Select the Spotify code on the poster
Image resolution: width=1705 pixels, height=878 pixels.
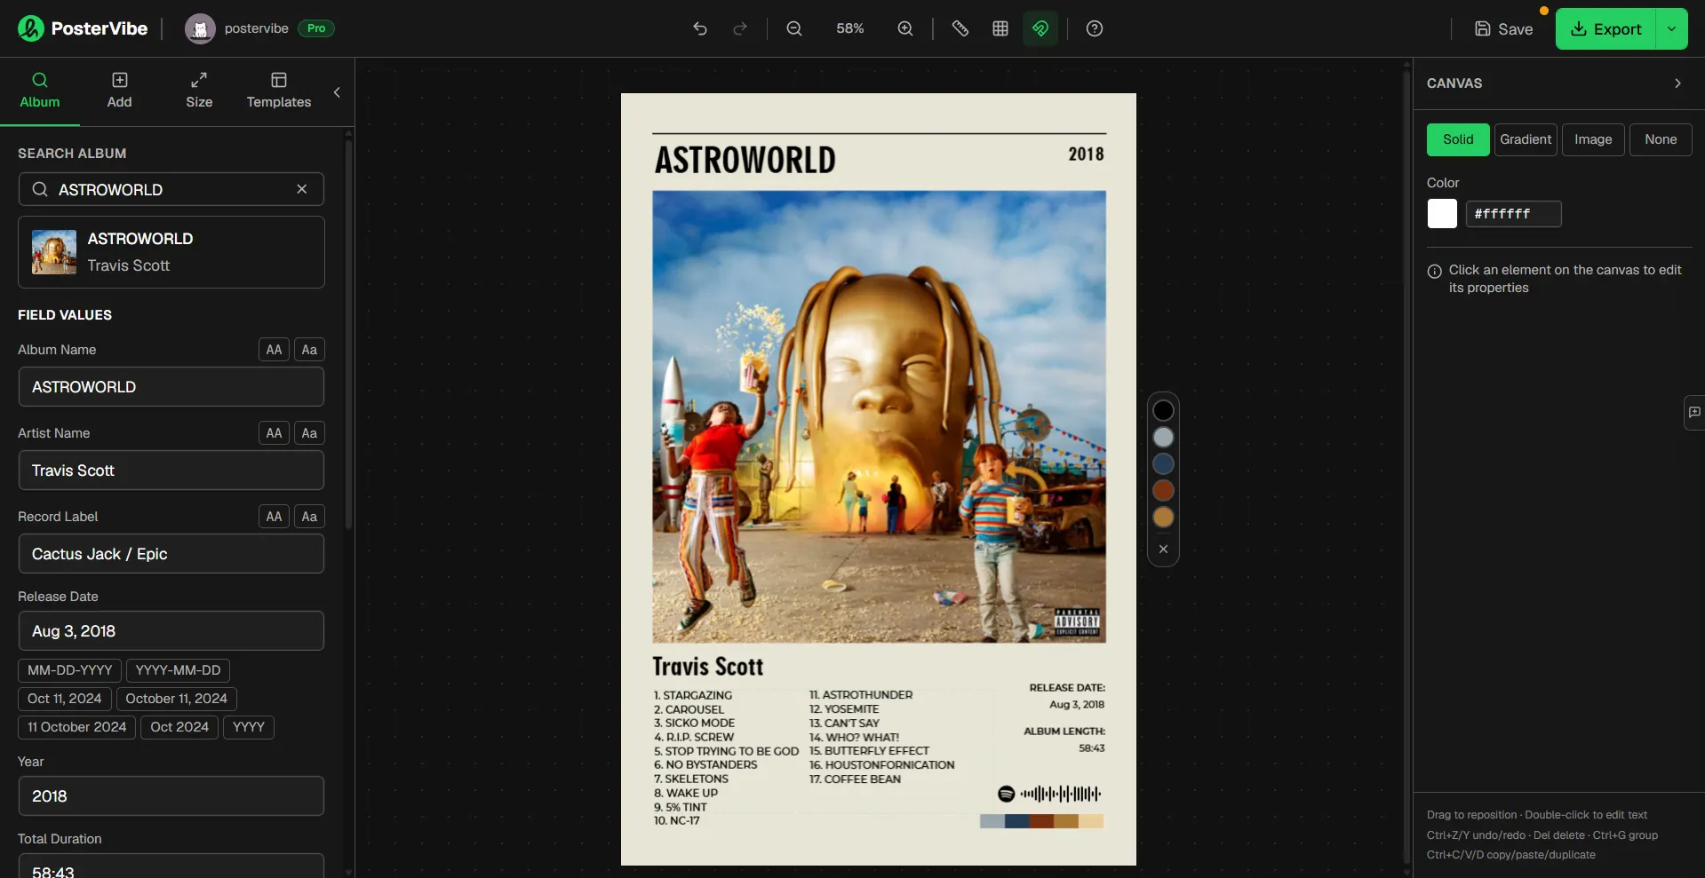(1049, 794)
